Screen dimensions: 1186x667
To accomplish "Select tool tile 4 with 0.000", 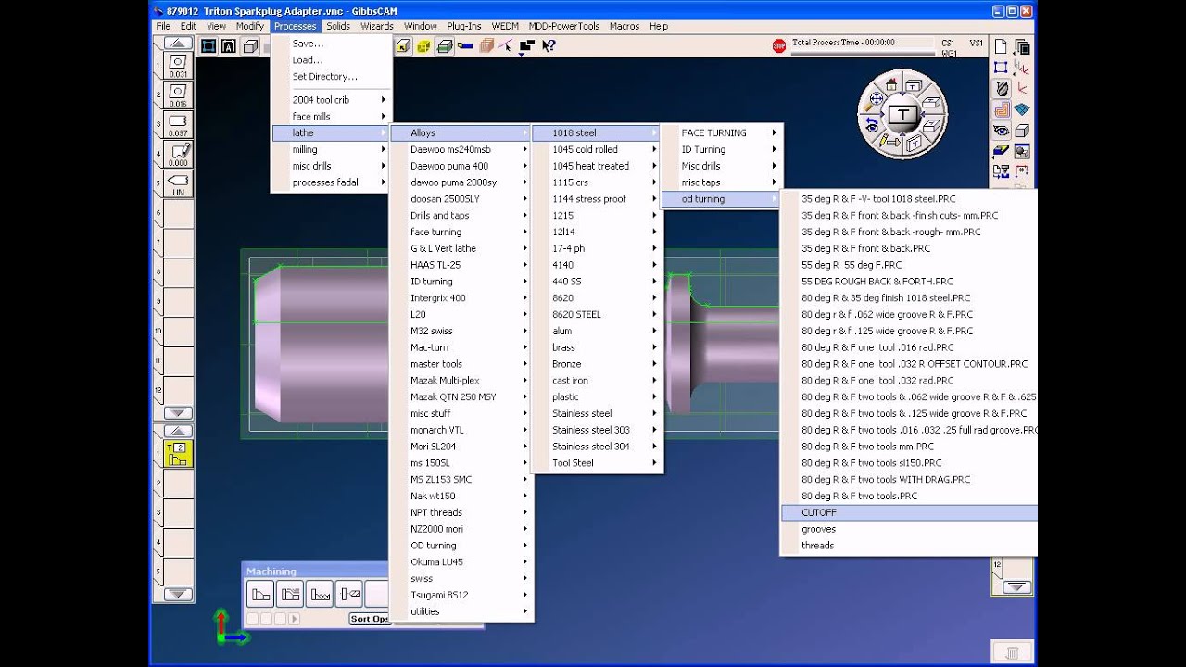I will tap(178, 154).
